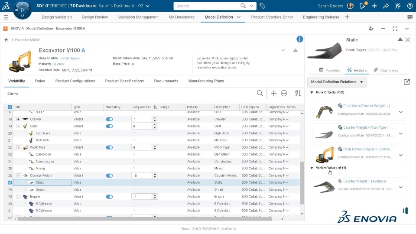
Task: Add a new variability item
Action: pos(274,93)
